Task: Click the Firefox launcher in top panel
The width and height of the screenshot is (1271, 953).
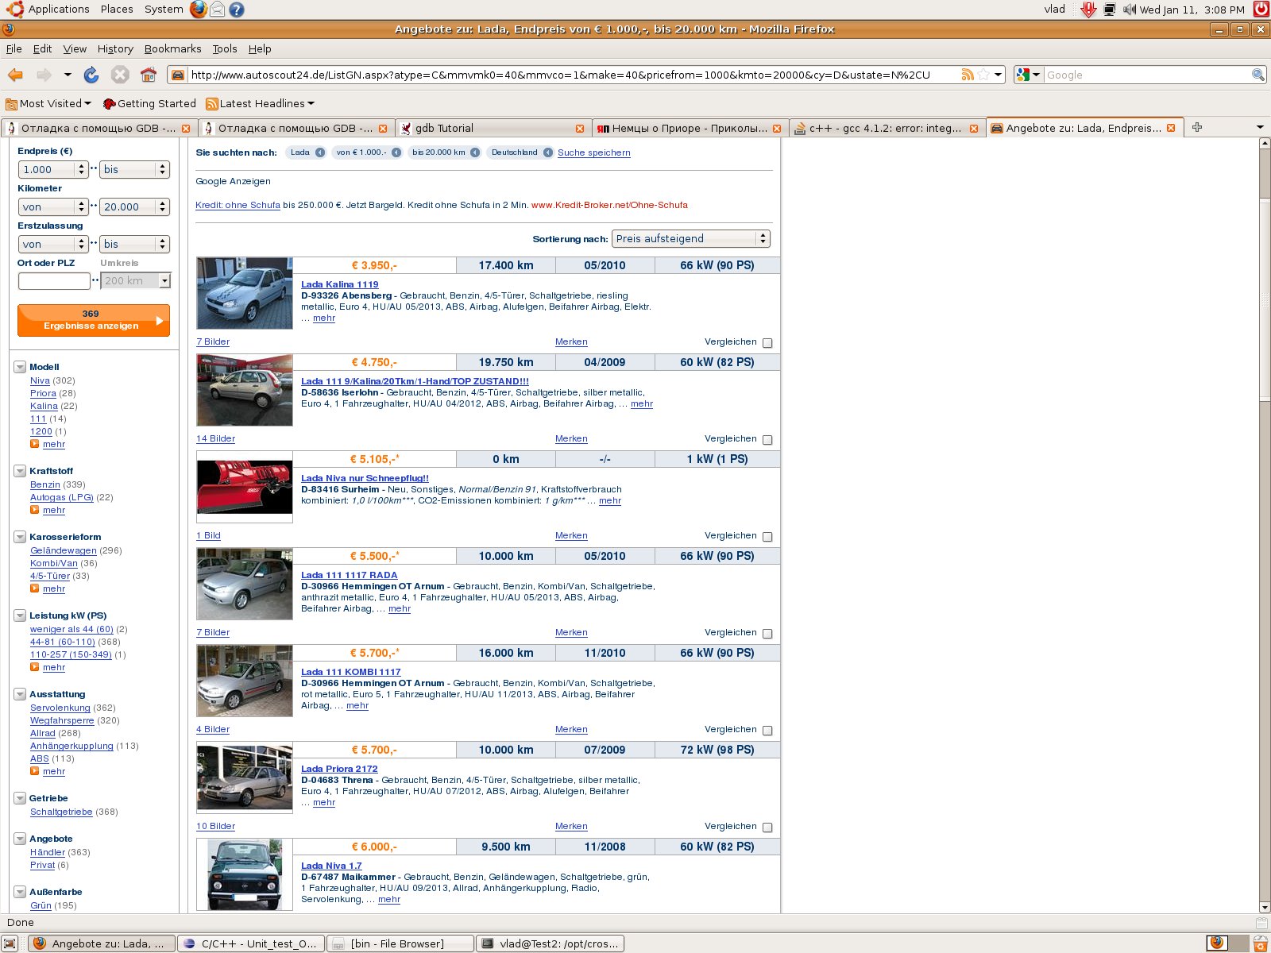Action: (x=198, y=10)
